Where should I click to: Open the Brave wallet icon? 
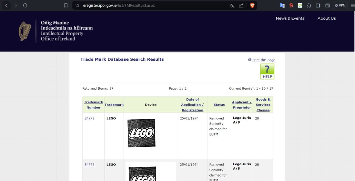(327, 5)
